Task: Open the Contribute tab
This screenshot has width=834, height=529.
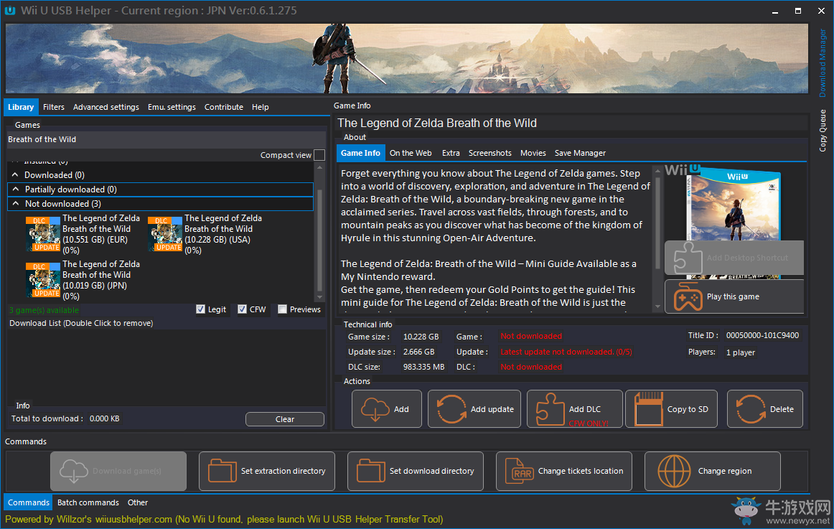Action: coord(223,107)
